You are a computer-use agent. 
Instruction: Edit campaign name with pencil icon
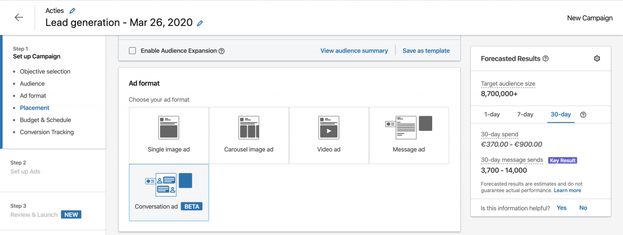click(x=200, y=23)
